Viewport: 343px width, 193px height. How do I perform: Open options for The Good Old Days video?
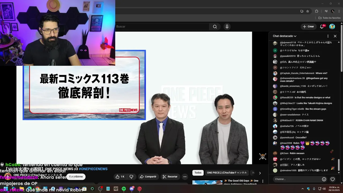click(263, 181)
